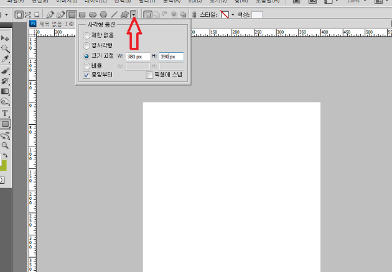Select the 정사각형 radio option
Image resolution: width=392 pixels, height=272 pixels.
click(x=86, y=46)
